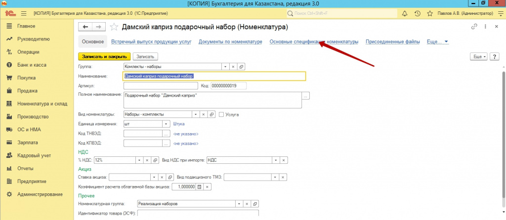Open the Вид номенклатуры item form
Screen dimensions: 506x220
[x=211, y=114]
